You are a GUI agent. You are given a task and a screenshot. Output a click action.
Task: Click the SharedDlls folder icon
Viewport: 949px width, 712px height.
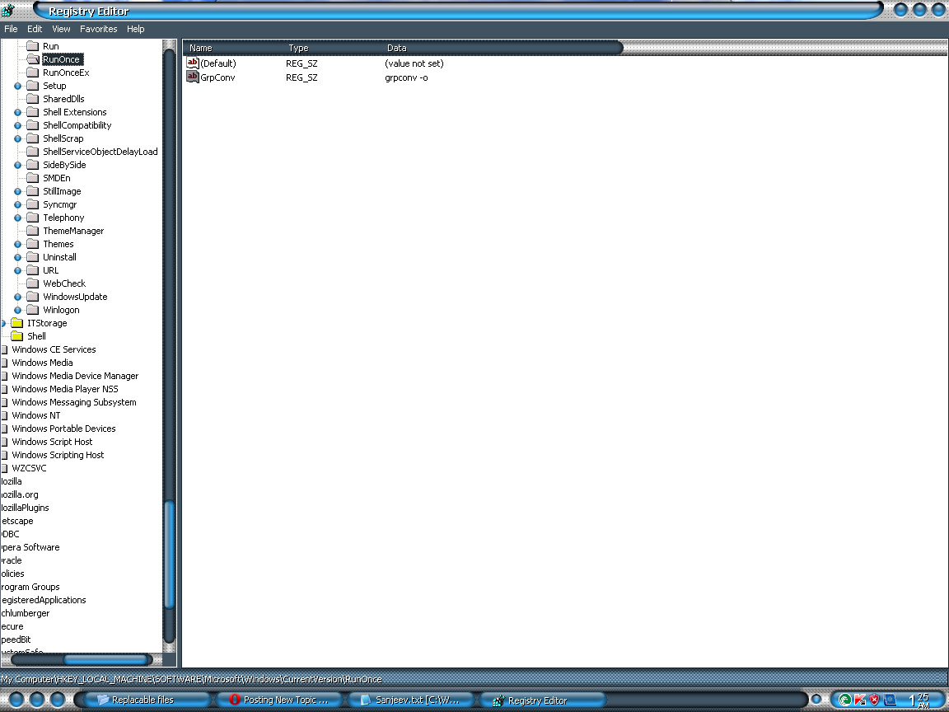33,99
